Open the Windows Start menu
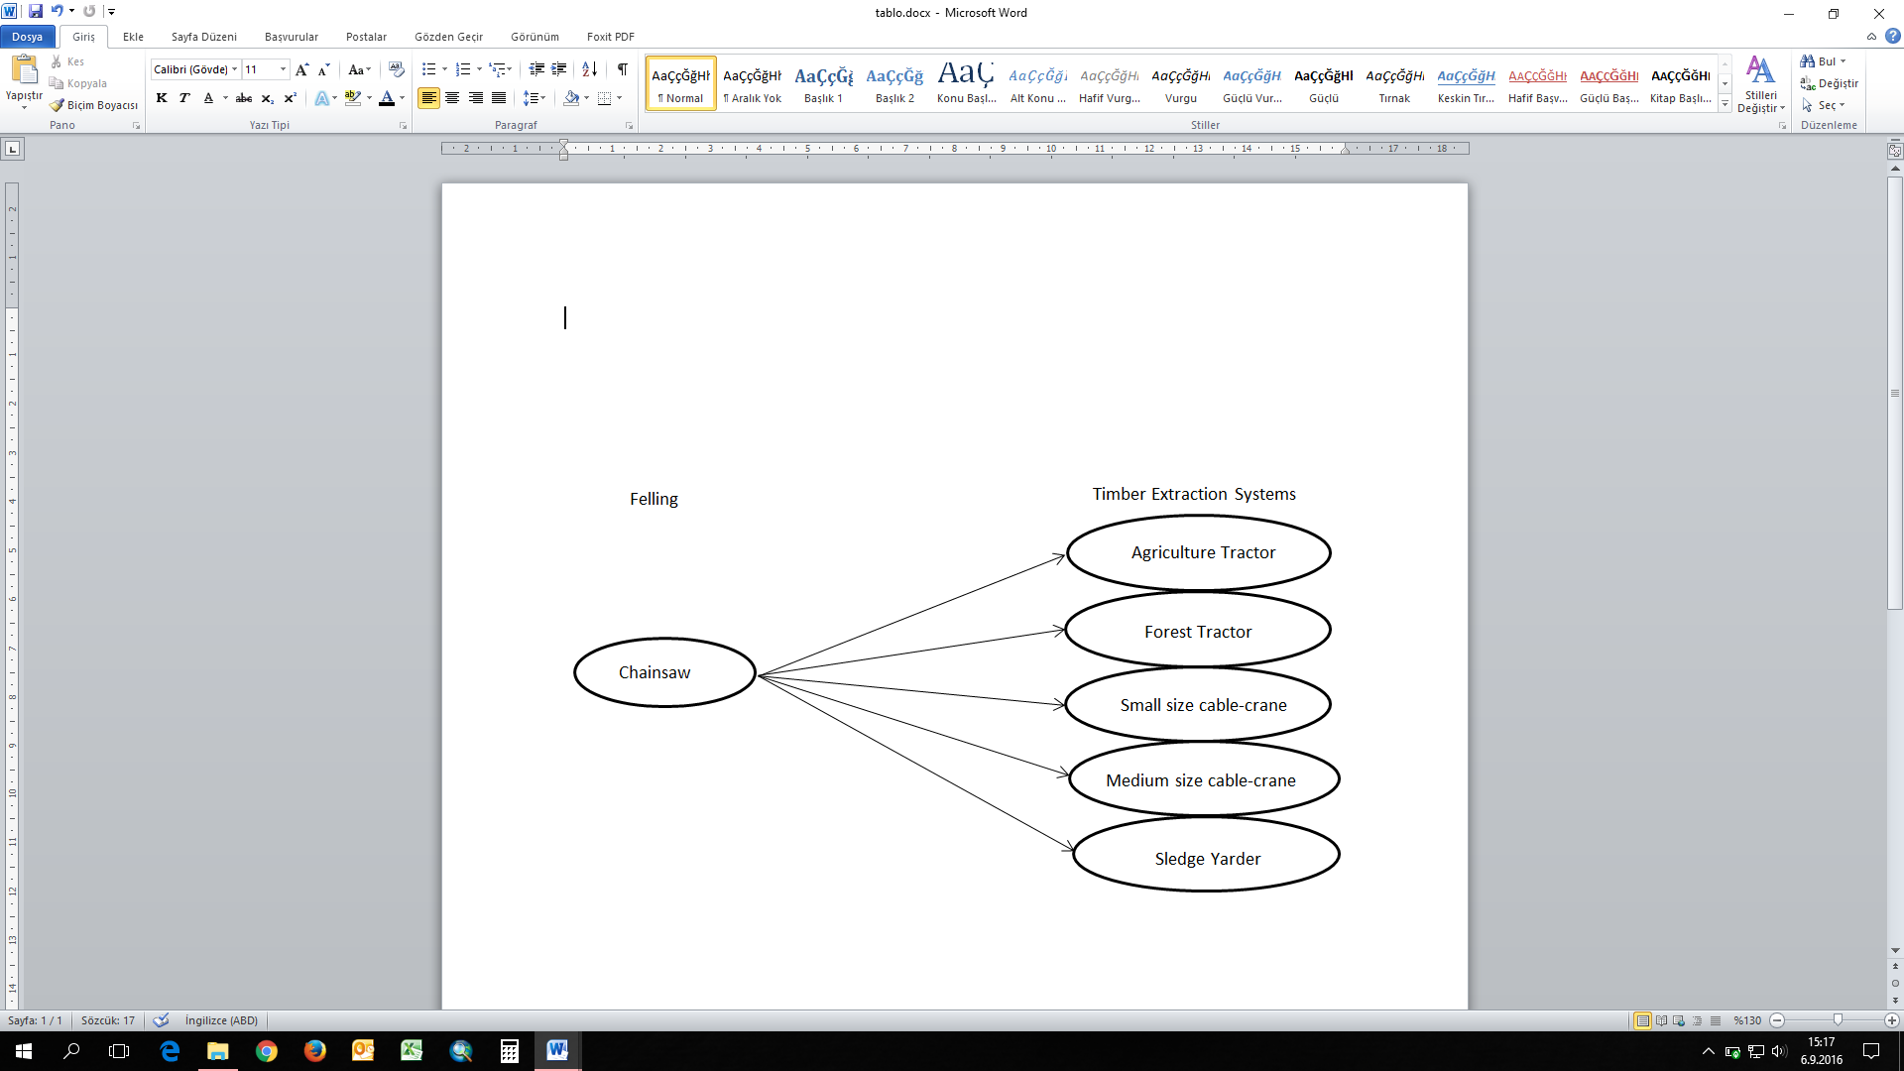The width and height of the screenshot is (1904, 1071). (24, 1051)
